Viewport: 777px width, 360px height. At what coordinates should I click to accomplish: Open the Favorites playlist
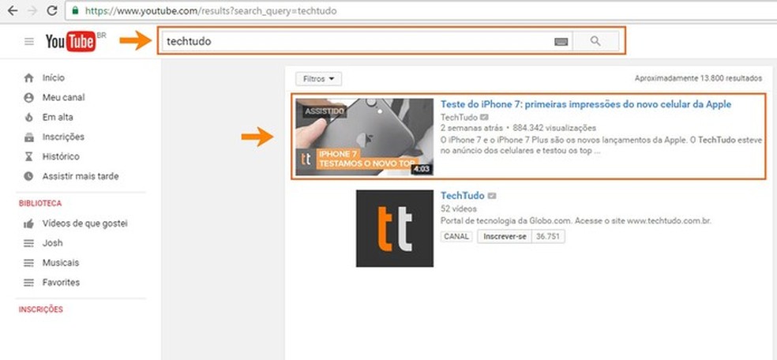[61, 283]
